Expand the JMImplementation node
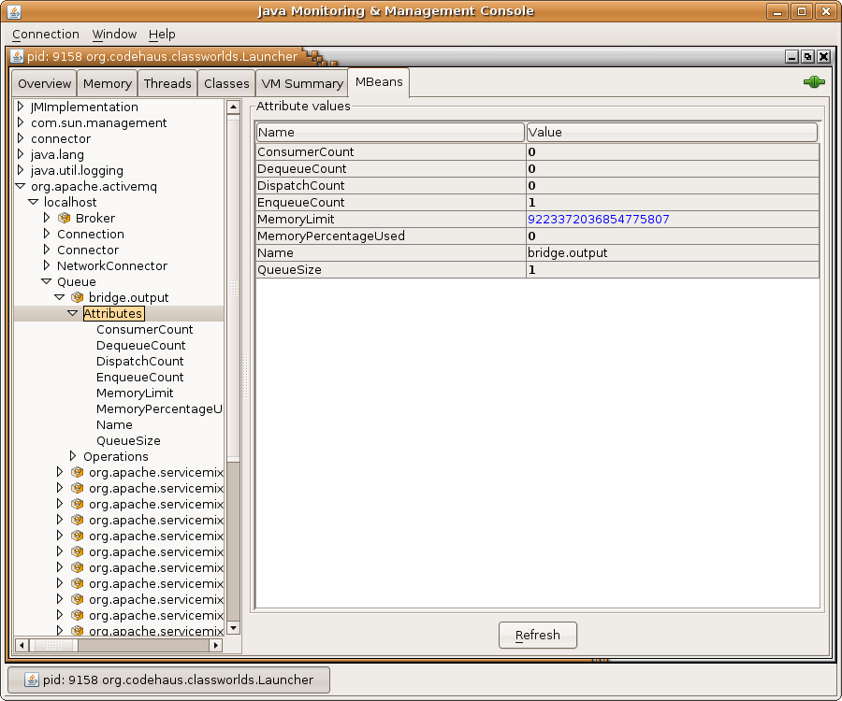 21,107
